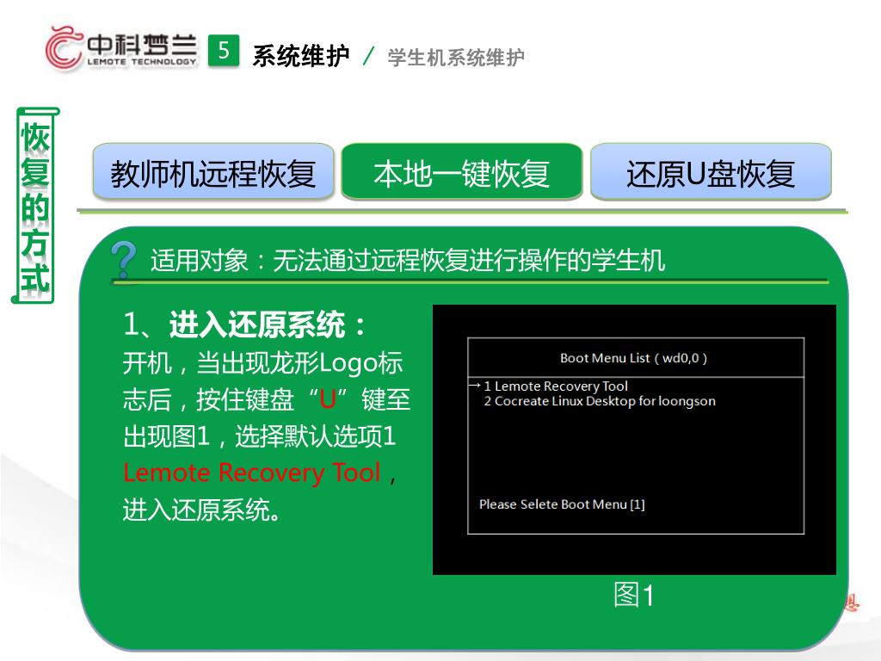Select the 还原U盘恢复 tab
Viewport: 881px width, 661px height.
pyautogui.click(x=711, y=172)
